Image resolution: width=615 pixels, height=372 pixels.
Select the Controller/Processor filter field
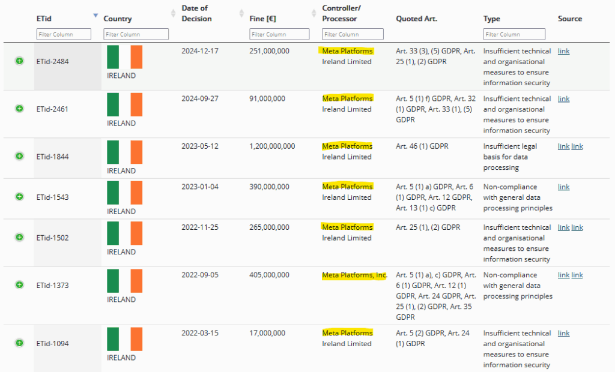pyautogui.click(x=352, y=34)
